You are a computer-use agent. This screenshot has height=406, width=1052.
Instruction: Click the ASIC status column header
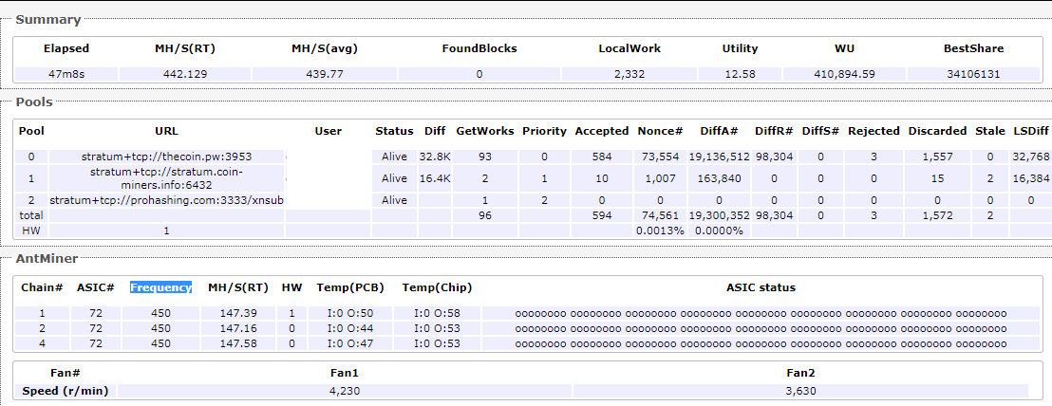(761, 287)
